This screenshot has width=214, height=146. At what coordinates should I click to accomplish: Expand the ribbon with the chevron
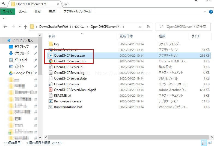(x=205, y=12)
